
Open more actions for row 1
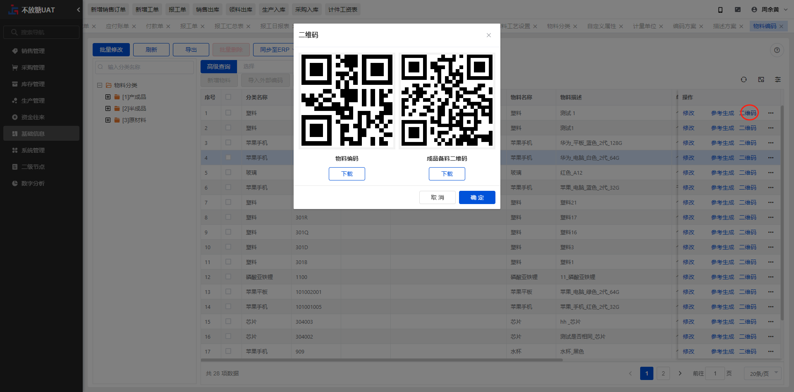click(x=771, y=113)
